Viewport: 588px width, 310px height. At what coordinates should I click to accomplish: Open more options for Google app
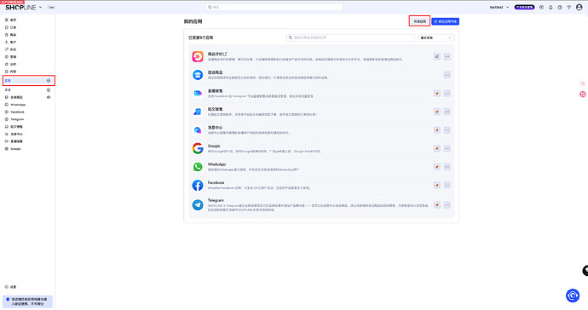447,148
